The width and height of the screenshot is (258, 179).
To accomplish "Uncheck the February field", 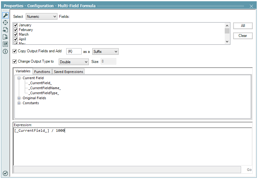I will point(16,30).
